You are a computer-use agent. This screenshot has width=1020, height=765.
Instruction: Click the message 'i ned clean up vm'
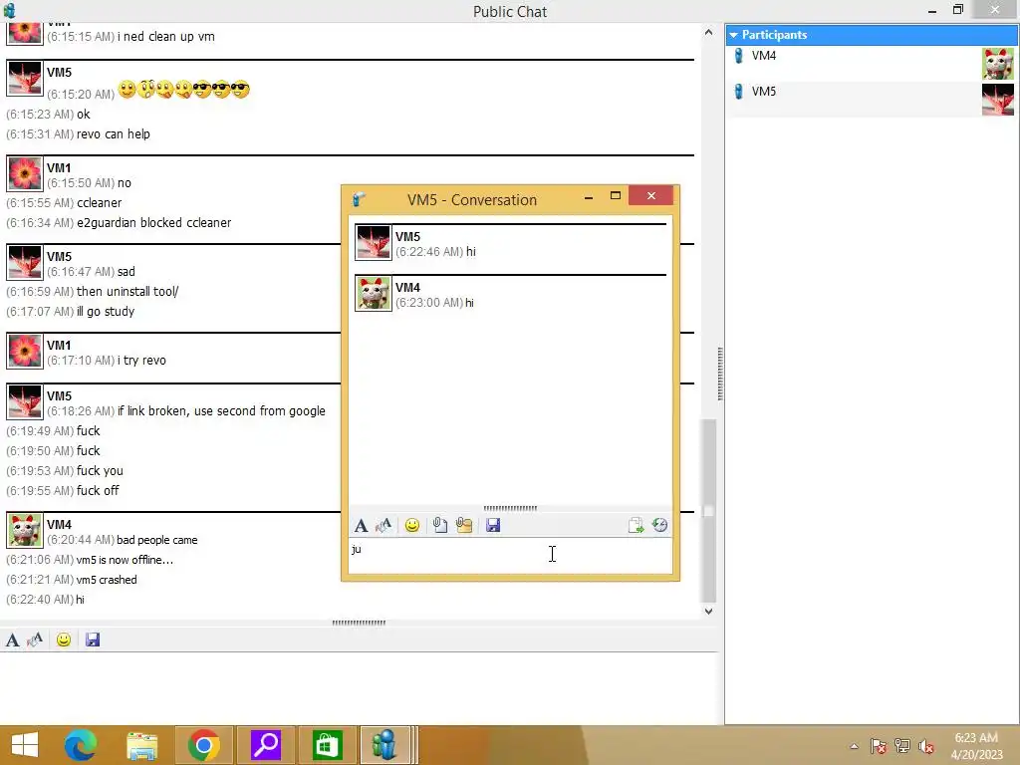[x=166, y=37]
